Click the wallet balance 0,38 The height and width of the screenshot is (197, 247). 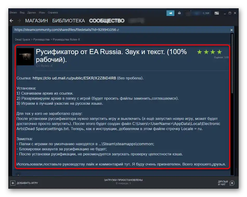206,13
